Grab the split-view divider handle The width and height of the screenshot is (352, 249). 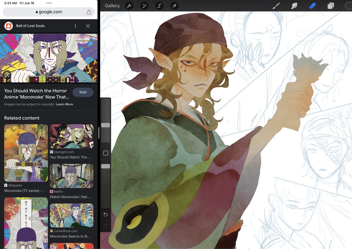(99, 132)
